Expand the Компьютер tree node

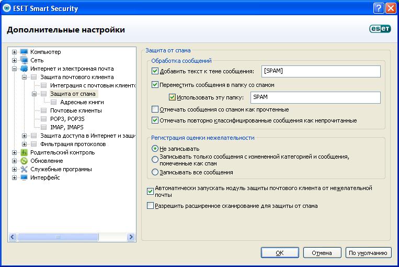[14, 52]
